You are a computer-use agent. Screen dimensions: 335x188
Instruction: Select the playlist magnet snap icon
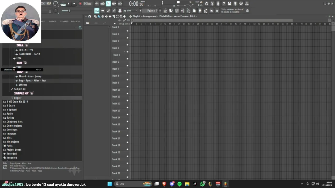point(90,16)
